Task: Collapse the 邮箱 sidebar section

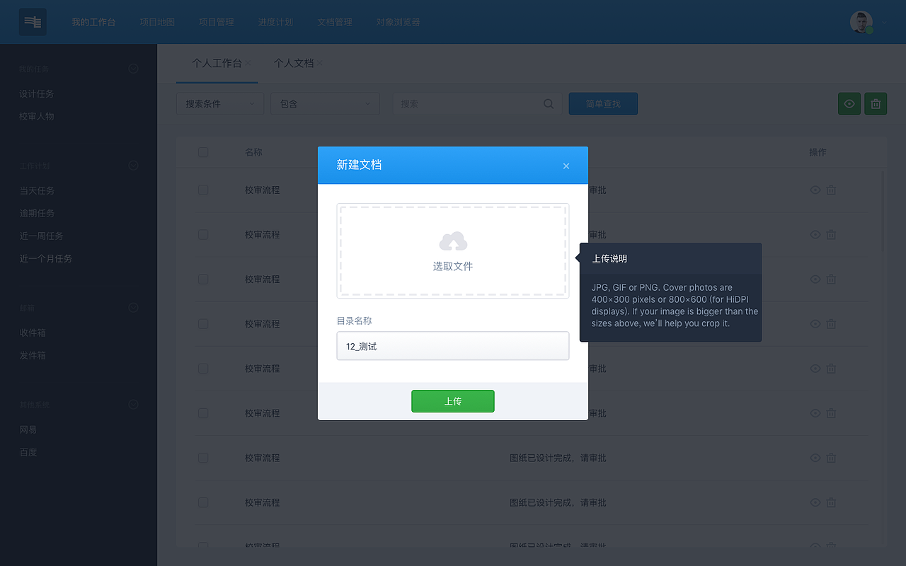Action: [x=133, y=308]
